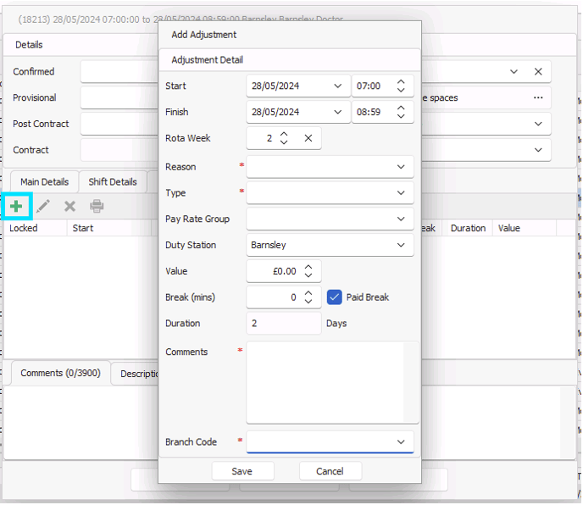Cancel the Add Adjustment dialog

[330, 471]
